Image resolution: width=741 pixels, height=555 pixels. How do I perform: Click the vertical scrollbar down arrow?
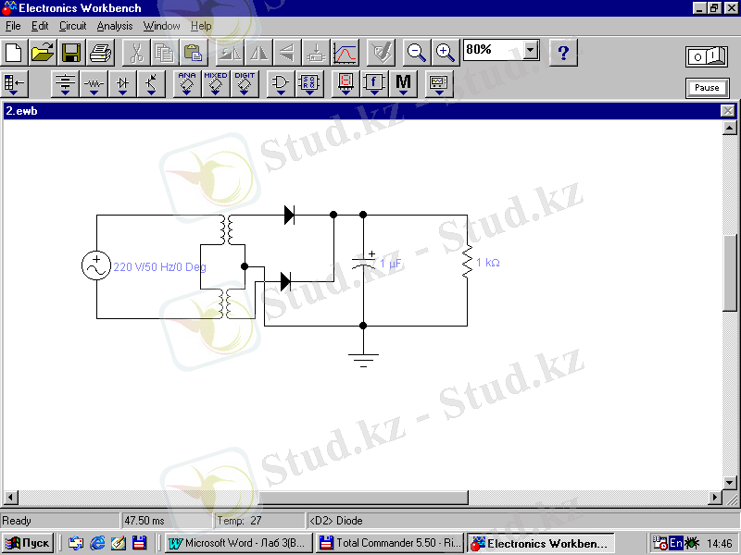[730, 483]
